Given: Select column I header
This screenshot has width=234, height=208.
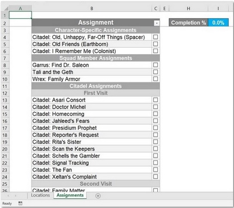Looking at the screenshot, I should pyautogui.click(x=218, y=9).
